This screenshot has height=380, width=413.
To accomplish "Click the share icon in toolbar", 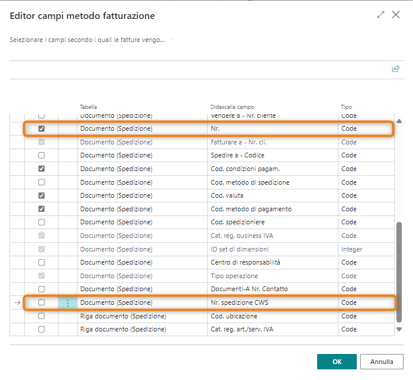I will point(395,69).
